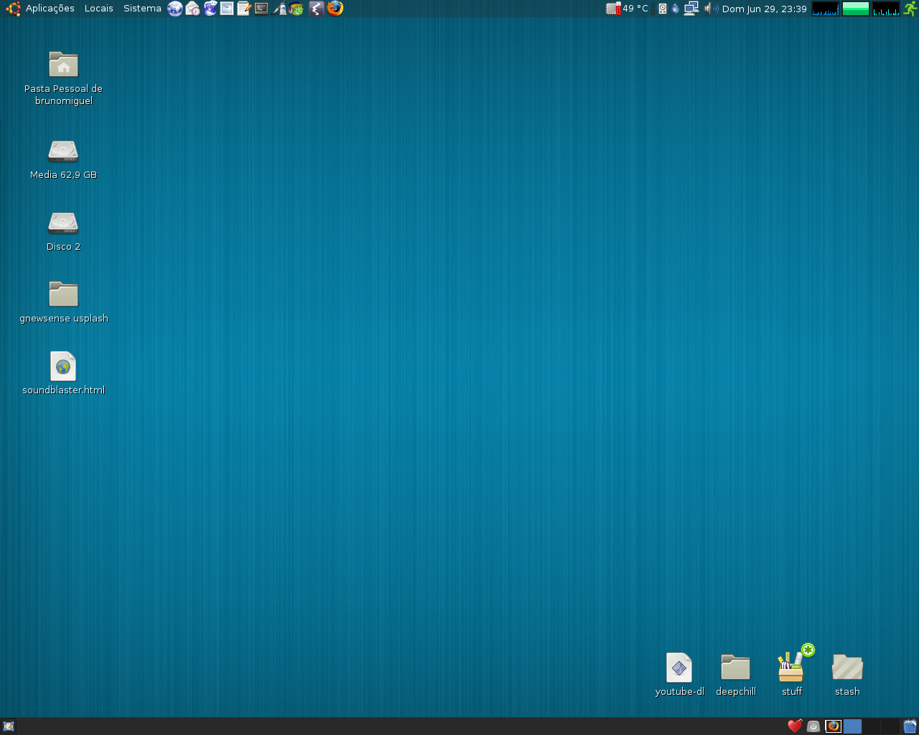Open the network monitor tray icon

point(691,9)
